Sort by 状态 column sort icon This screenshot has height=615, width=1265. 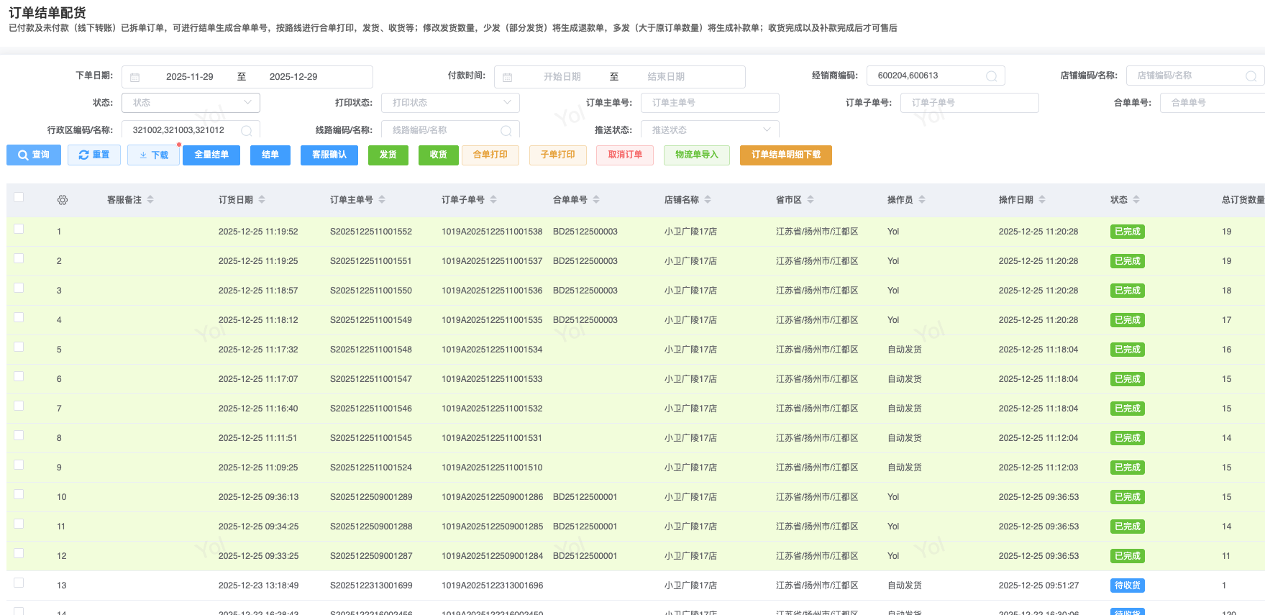[1136, 200]
